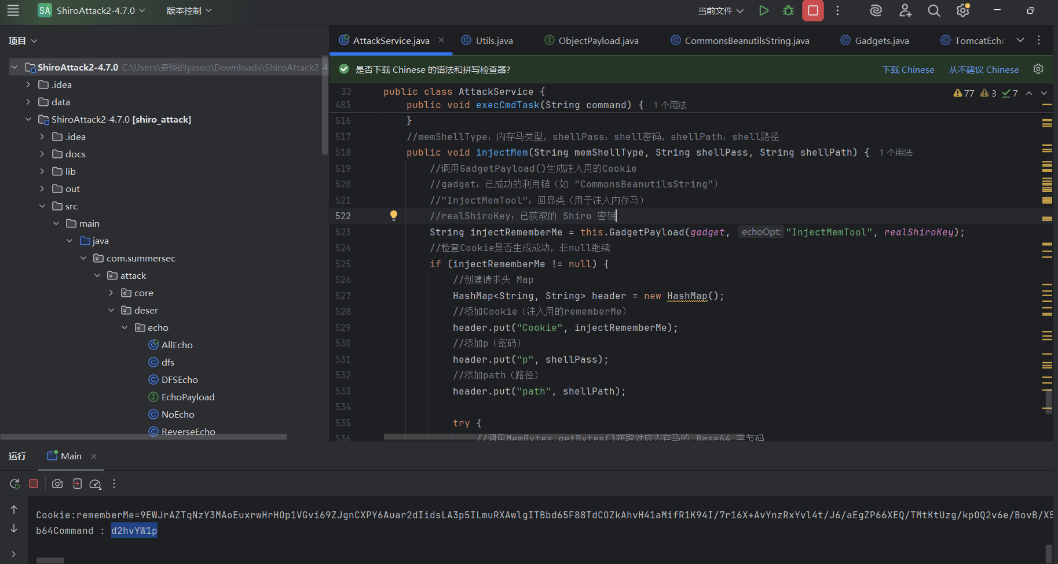
Task: Open the 版本控制 dropdown
Action: [189, 10]
